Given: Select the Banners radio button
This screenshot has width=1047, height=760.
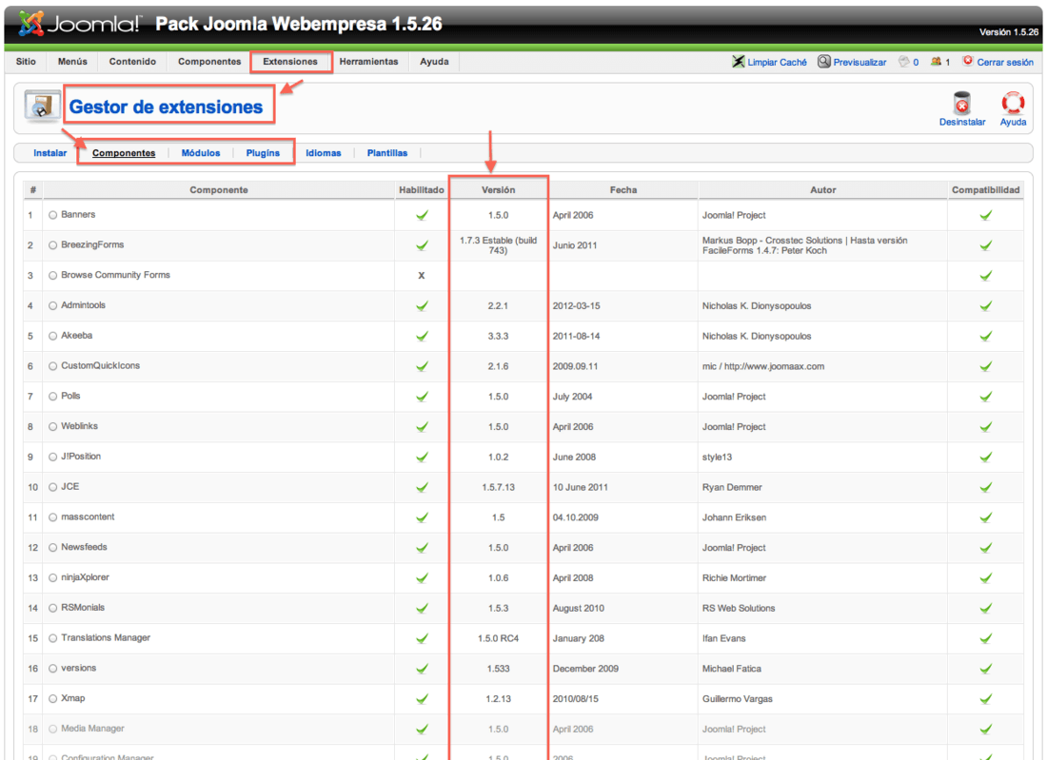Looking at the screenshot, I should pyautogui.click(x=52, y=215).
